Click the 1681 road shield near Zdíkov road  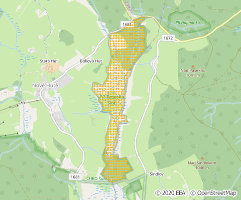click(x=127, y=24)
